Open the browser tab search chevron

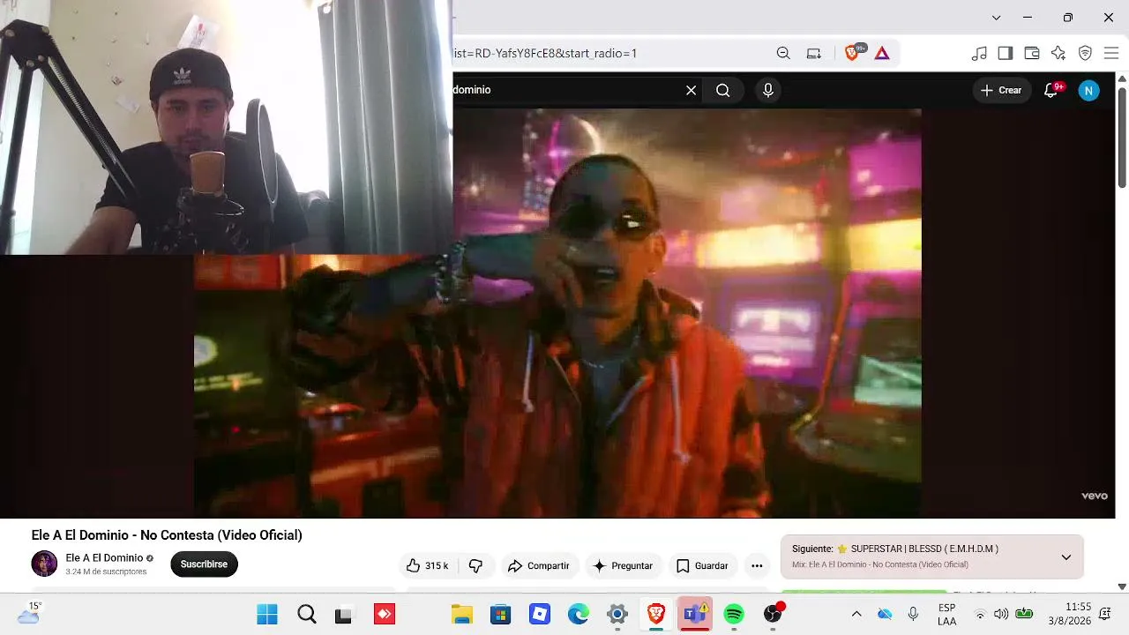pyautogui.click(x=996, y=18)
